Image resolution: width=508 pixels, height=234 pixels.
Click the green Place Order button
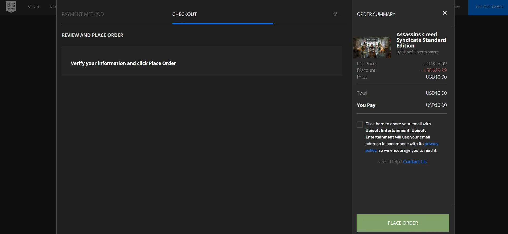(403, 223)
